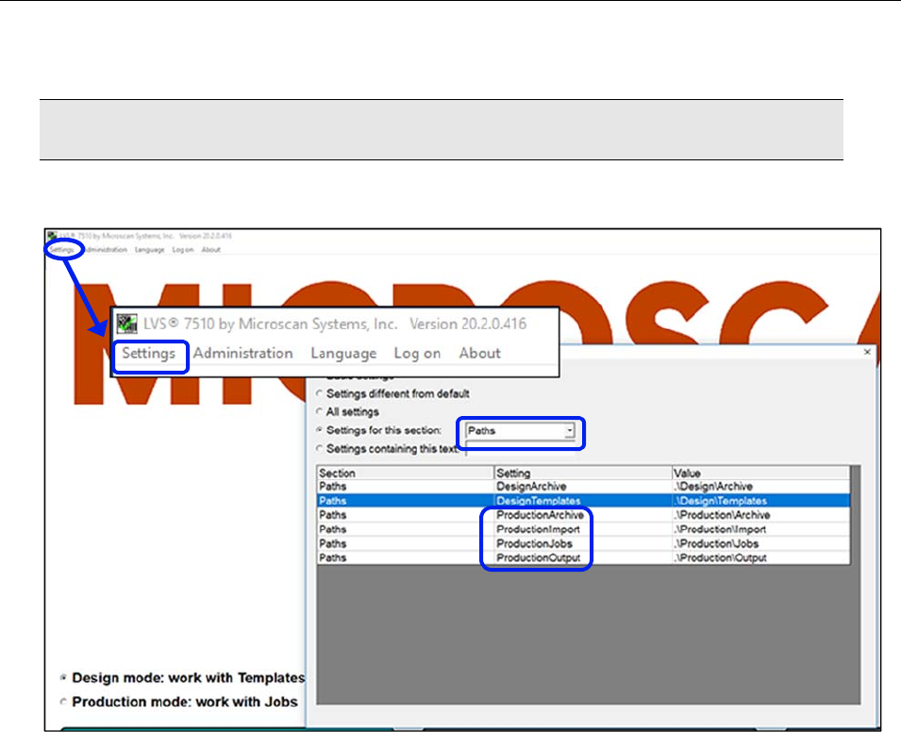Screen dimensions: 901x732
Task: Click the '.\Production\Jobs' value cell
Action: (760, 543)
